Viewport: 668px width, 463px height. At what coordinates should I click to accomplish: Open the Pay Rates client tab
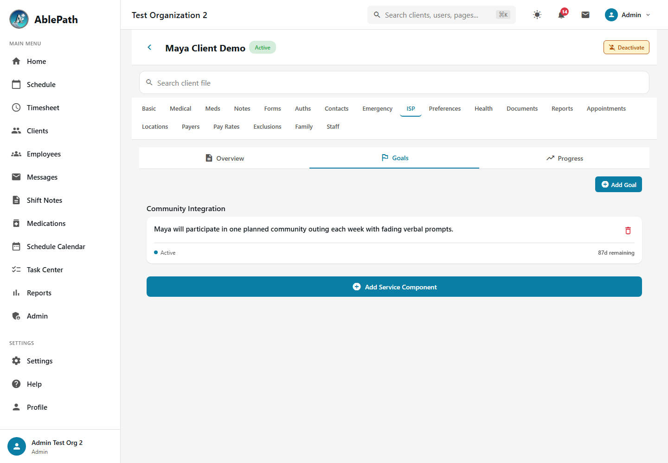tap(226, 126)
